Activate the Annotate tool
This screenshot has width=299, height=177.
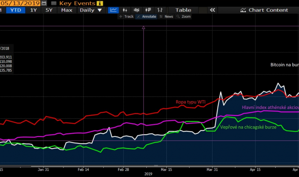[x=146, y=17]
